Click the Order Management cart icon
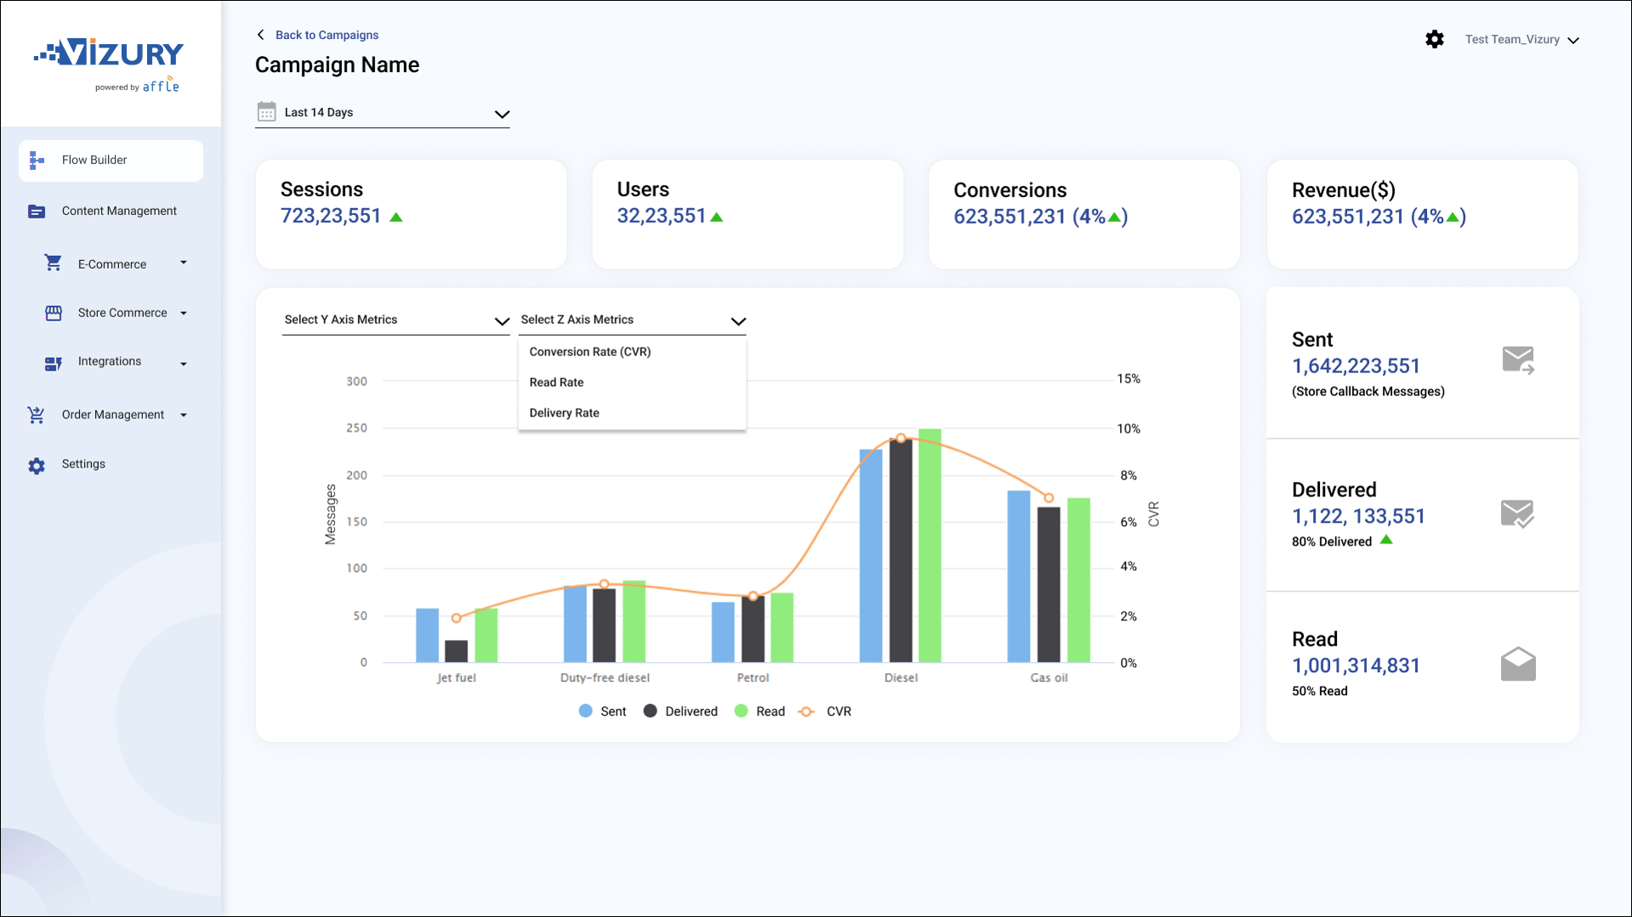Image resolution: width=1632 pixels, height=917 pixels. [x=36, y=415]
